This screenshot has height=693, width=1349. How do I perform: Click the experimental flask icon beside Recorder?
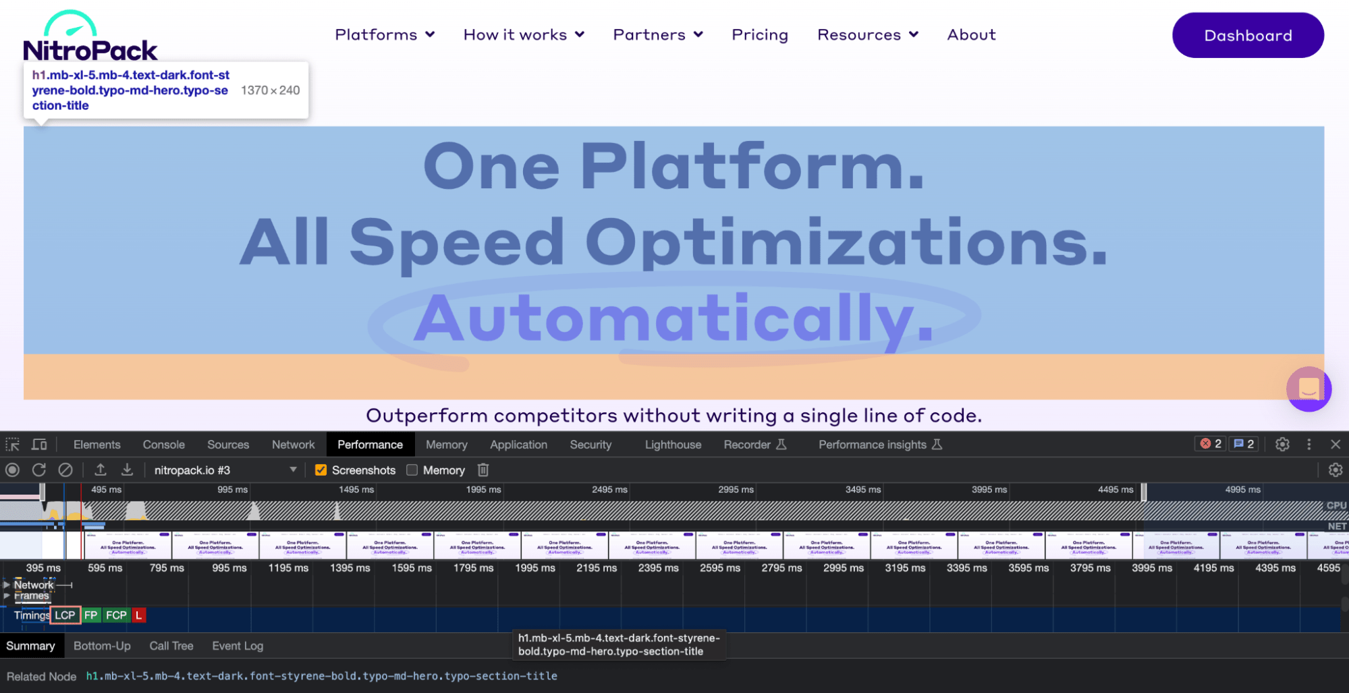[x=781, y=444]
